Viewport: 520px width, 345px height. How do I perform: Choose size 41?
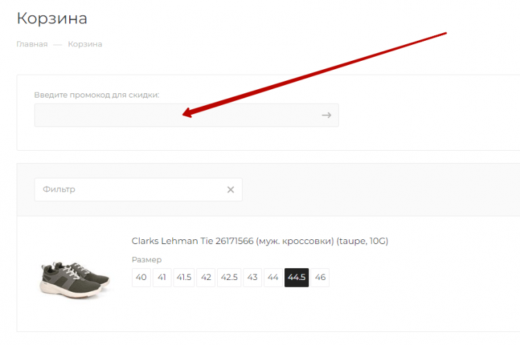coord(162,277)
